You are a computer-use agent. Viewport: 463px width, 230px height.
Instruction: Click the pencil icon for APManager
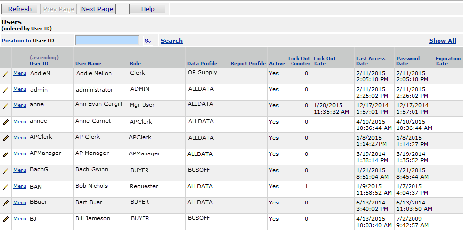click(x=6, y=154)
